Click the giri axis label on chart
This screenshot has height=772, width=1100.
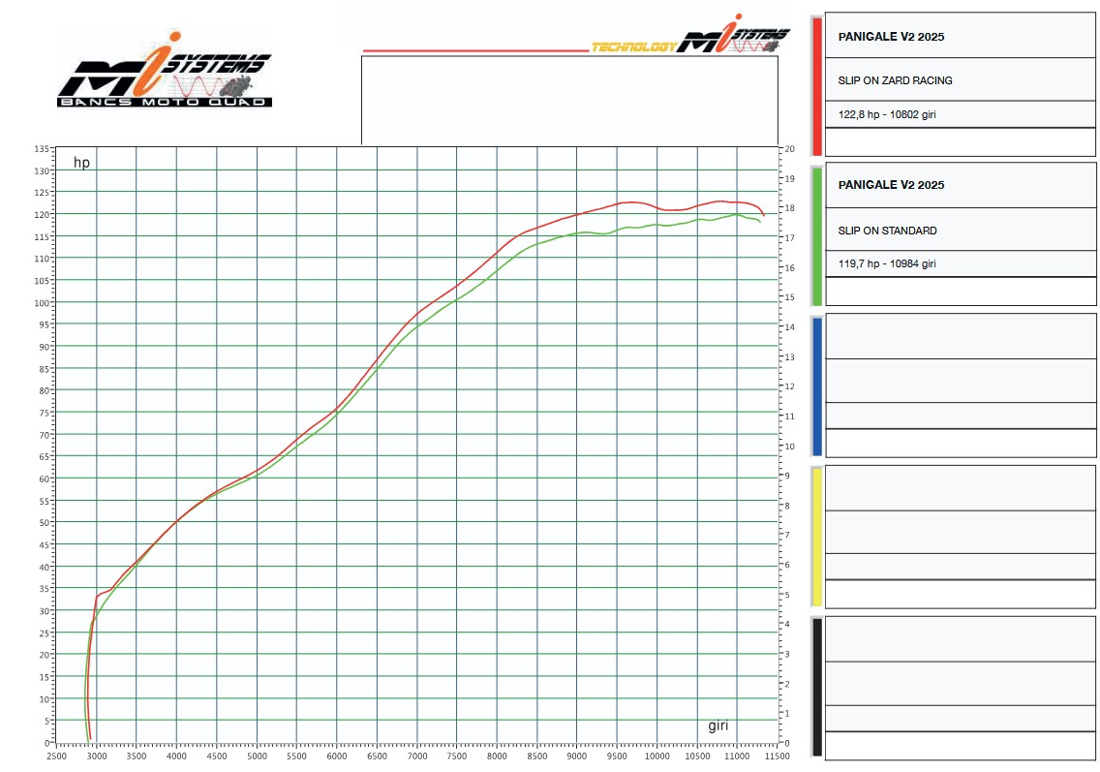tap(718, 726)
